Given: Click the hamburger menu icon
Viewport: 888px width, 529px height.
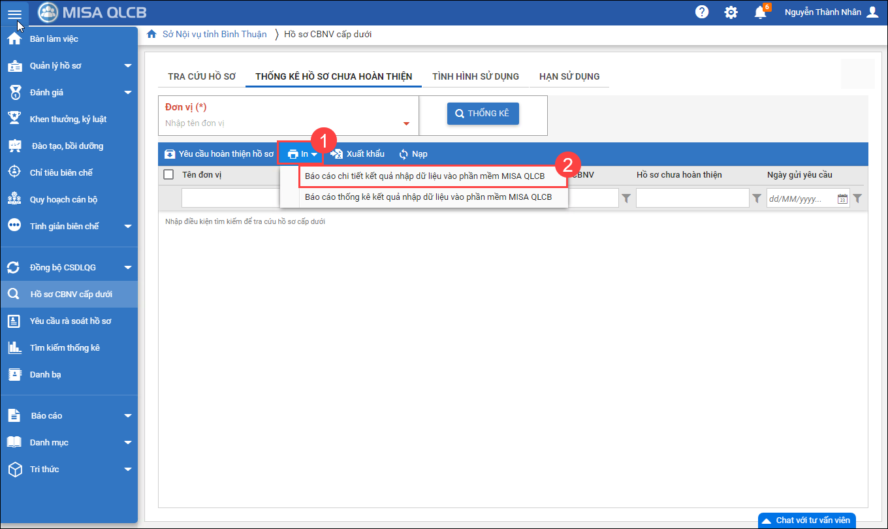Looking at the screenshot, I should coord(14,13).
